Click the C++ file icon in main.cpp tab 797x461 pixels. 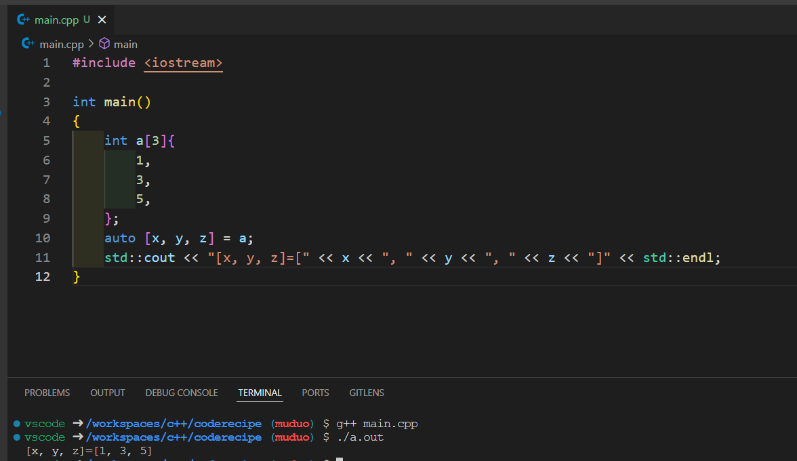23,19
